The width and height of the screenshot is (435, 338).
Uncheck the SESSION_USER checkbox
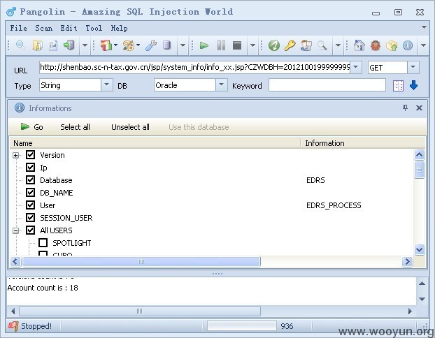point(30,217)
